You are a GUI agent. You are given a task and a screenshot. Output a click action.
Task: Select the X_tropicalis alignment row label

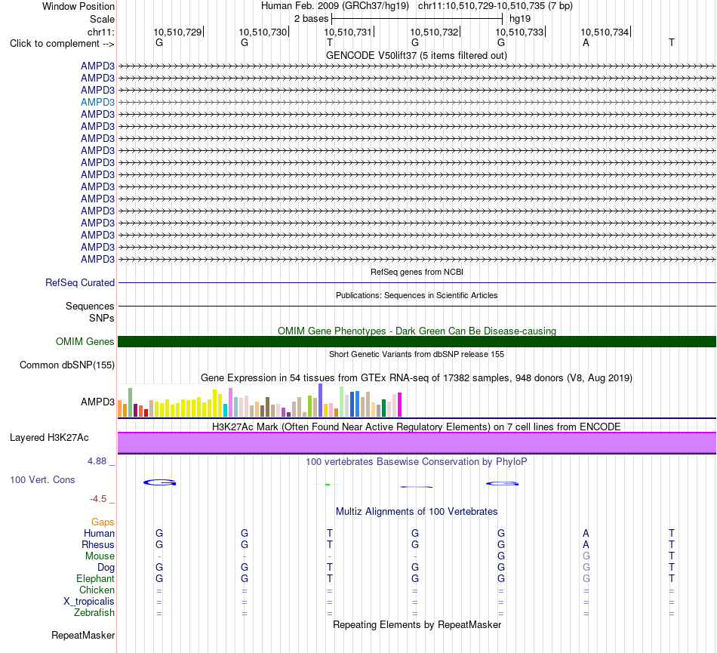click(x=89, y=602)
